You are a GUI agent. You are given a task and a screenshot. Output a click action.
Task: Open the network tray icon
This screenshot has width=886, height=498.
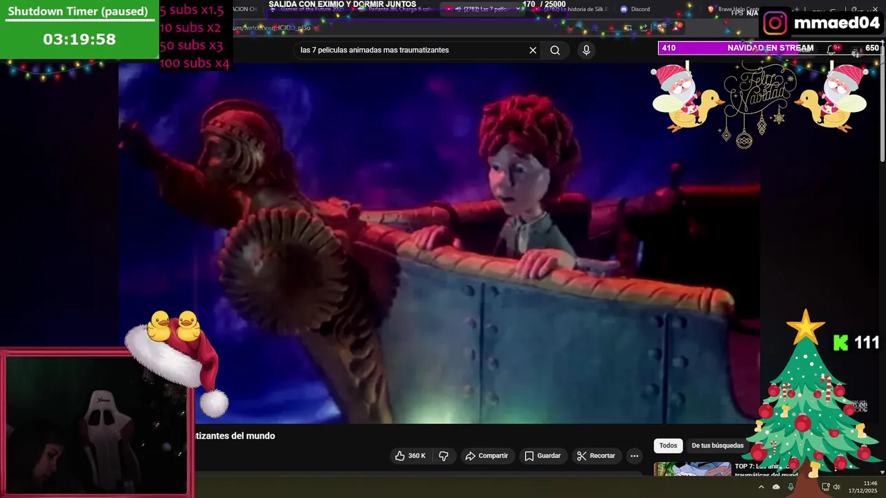(825, 487)
